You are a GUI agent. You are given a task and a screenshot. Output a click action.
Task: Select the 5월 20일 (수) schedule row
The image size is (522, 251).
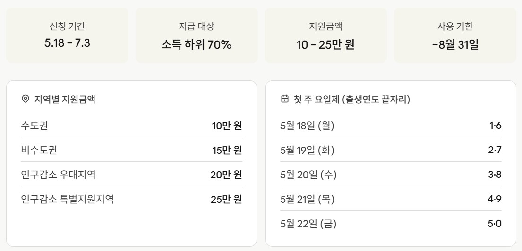pos(391,175)
